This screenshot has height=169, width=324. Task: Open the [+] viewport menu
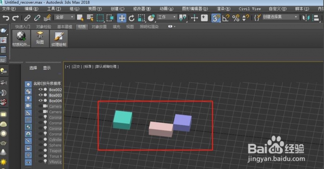point(67,67)
